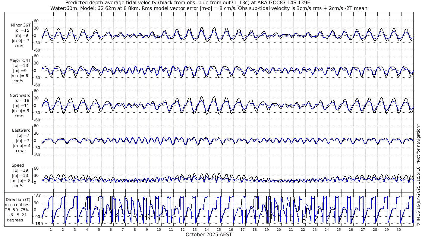Click 'cm/s' under the Speed panel stats
This screenshot has width=422, height=241.
pos(19,186)
